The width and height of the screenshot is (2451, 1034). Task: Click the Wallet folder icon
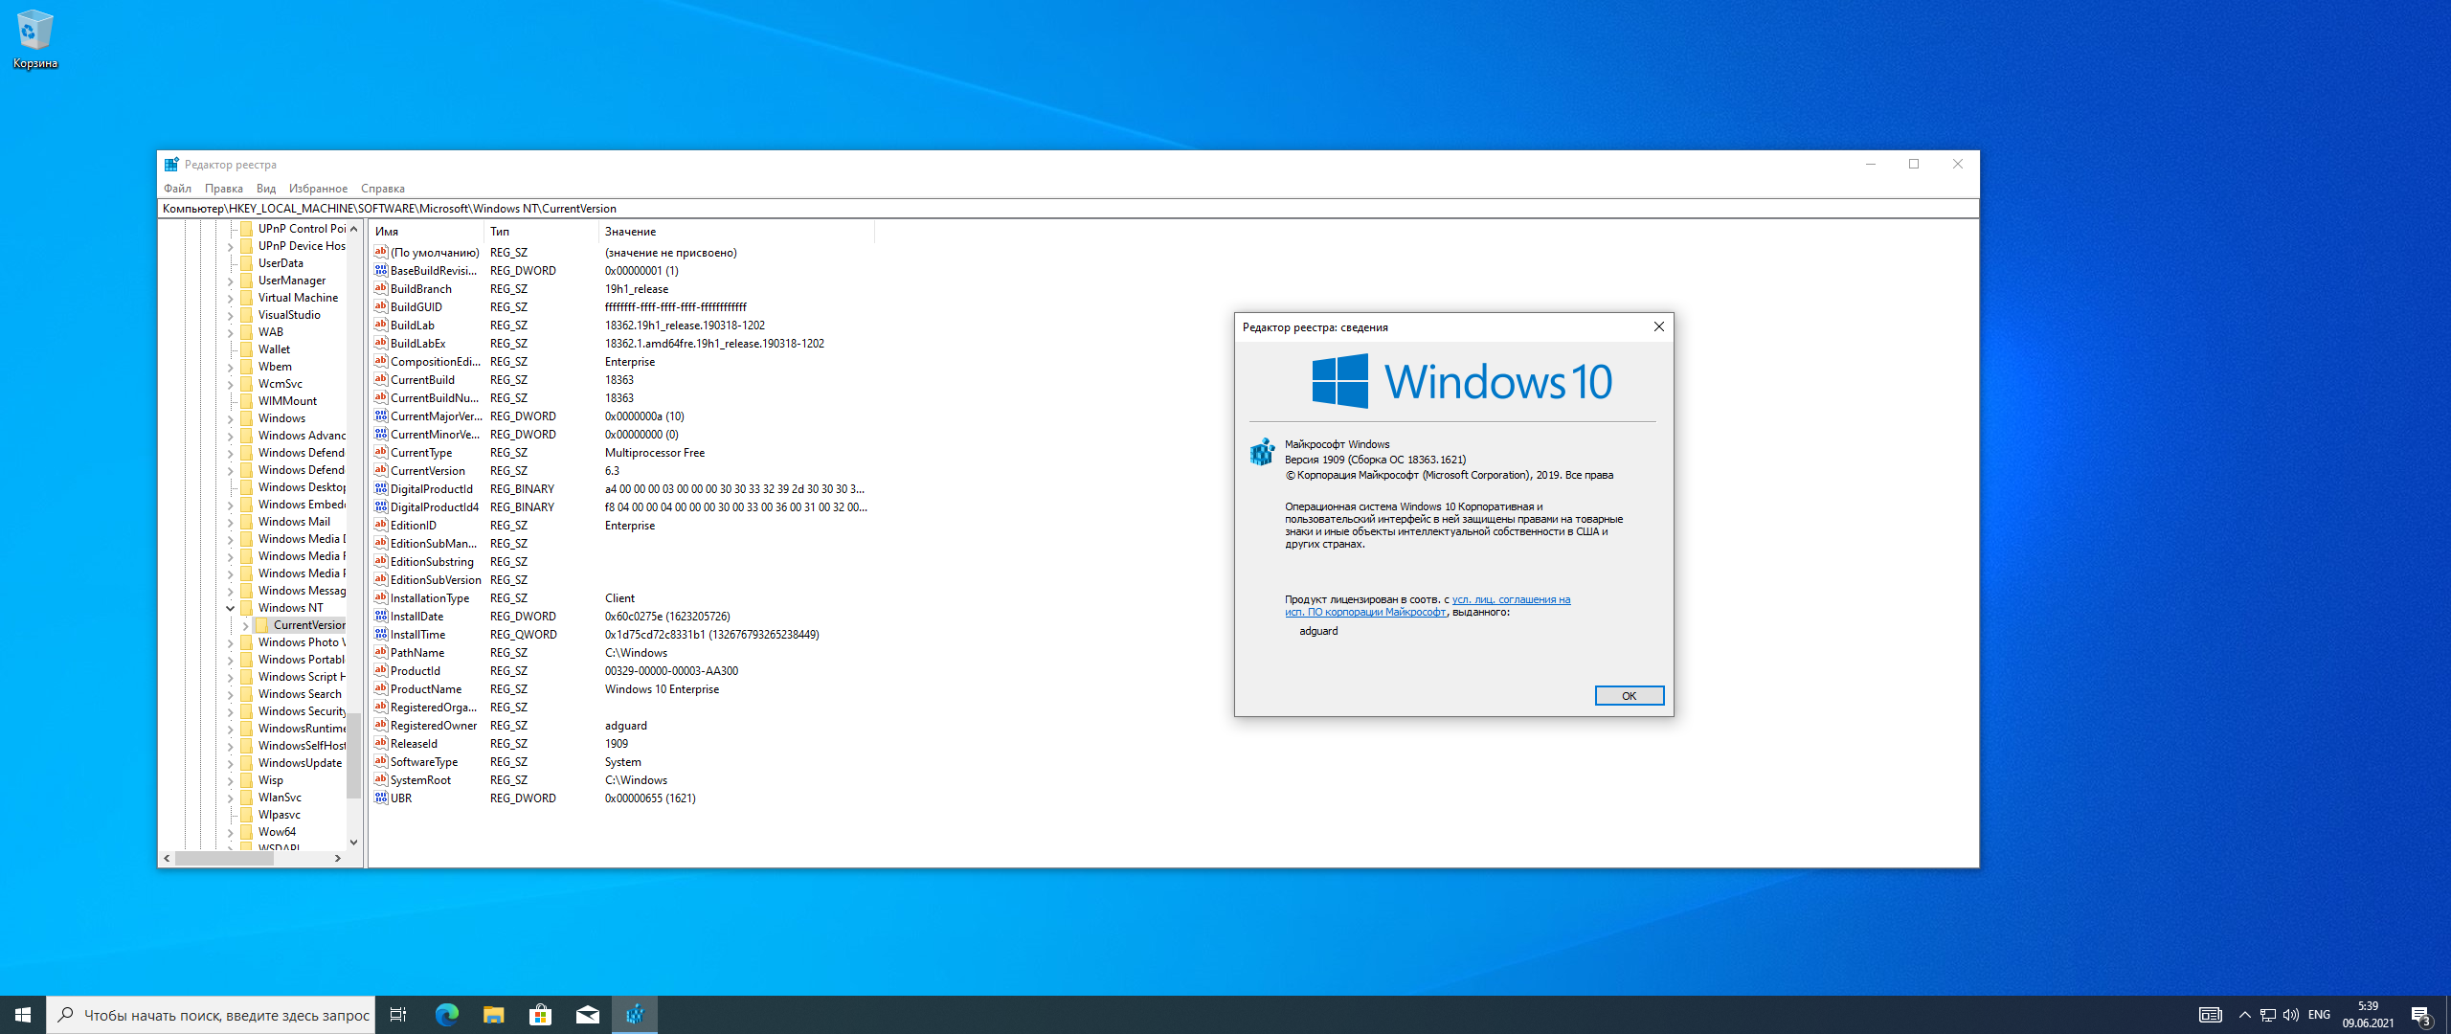pyautogui.click(x=247, y=349)
